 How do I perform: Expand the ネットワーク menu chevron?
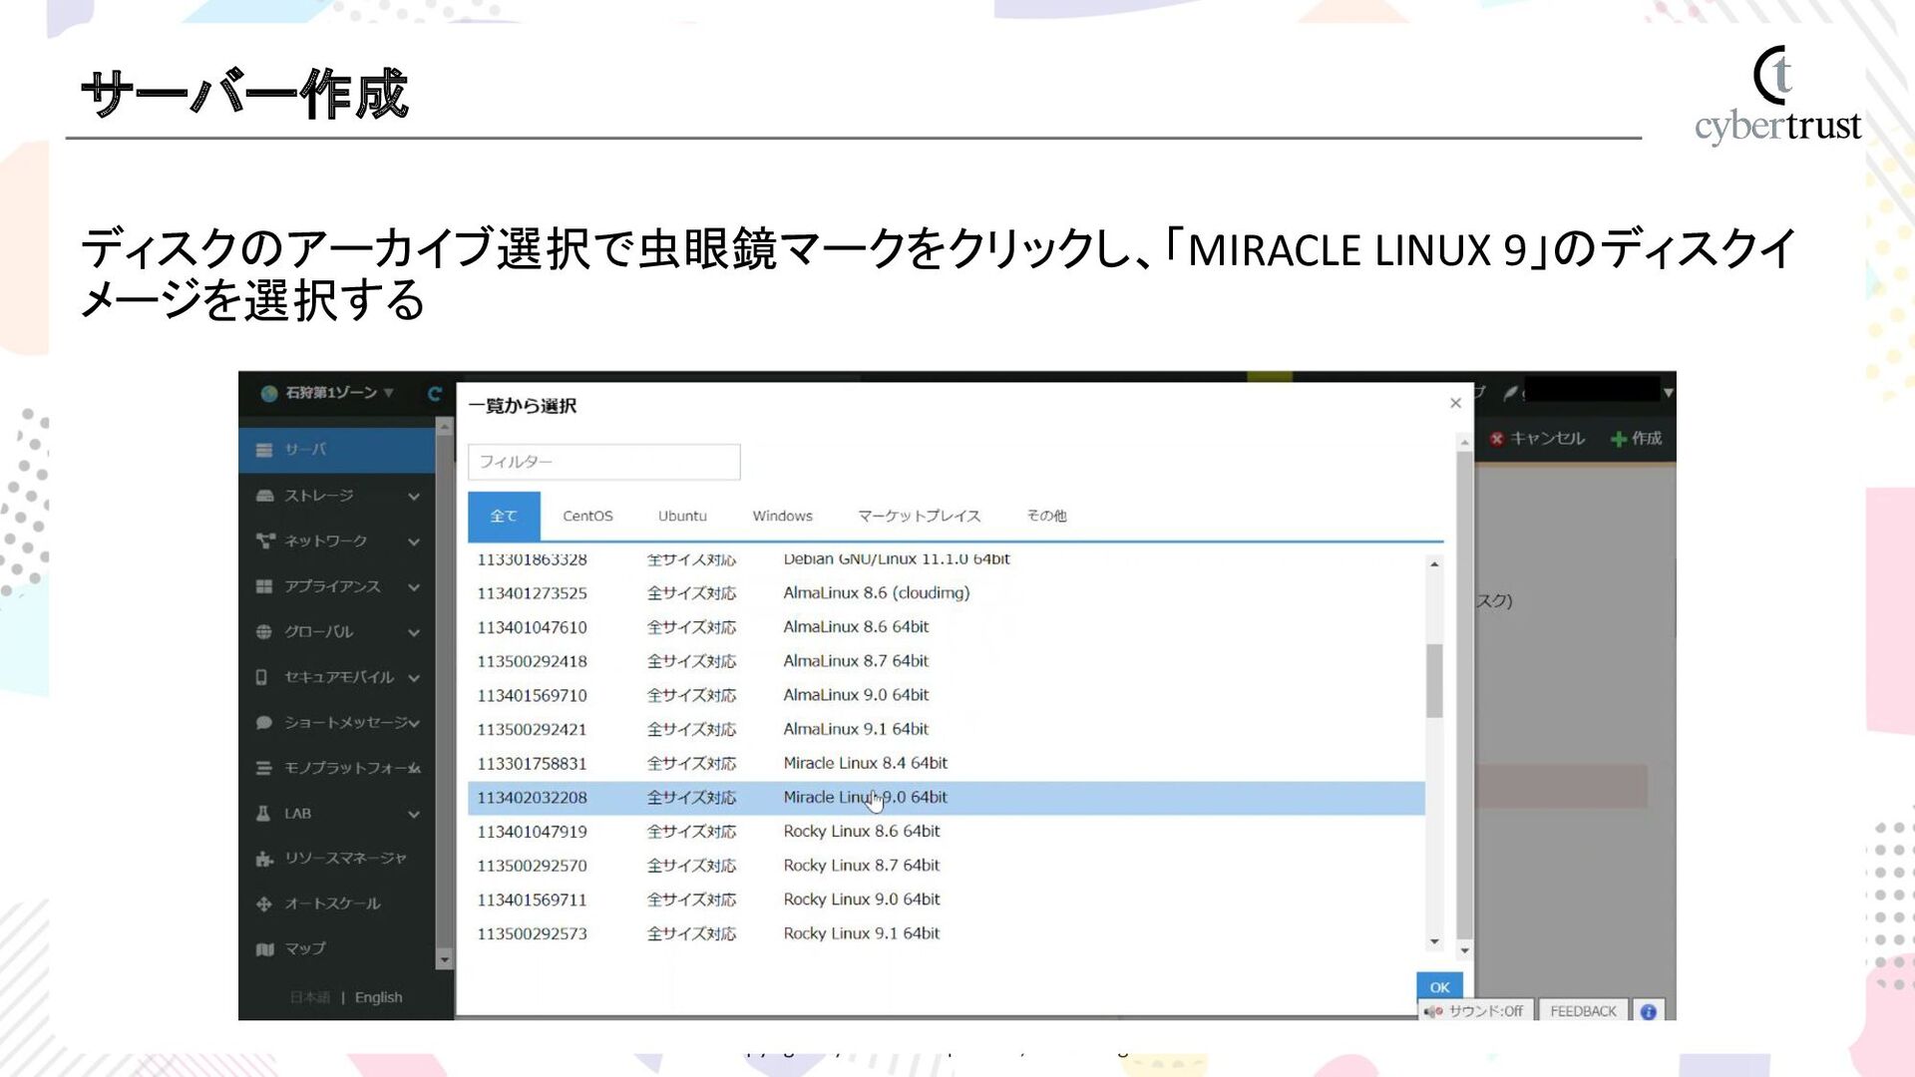tap(414, 541)
